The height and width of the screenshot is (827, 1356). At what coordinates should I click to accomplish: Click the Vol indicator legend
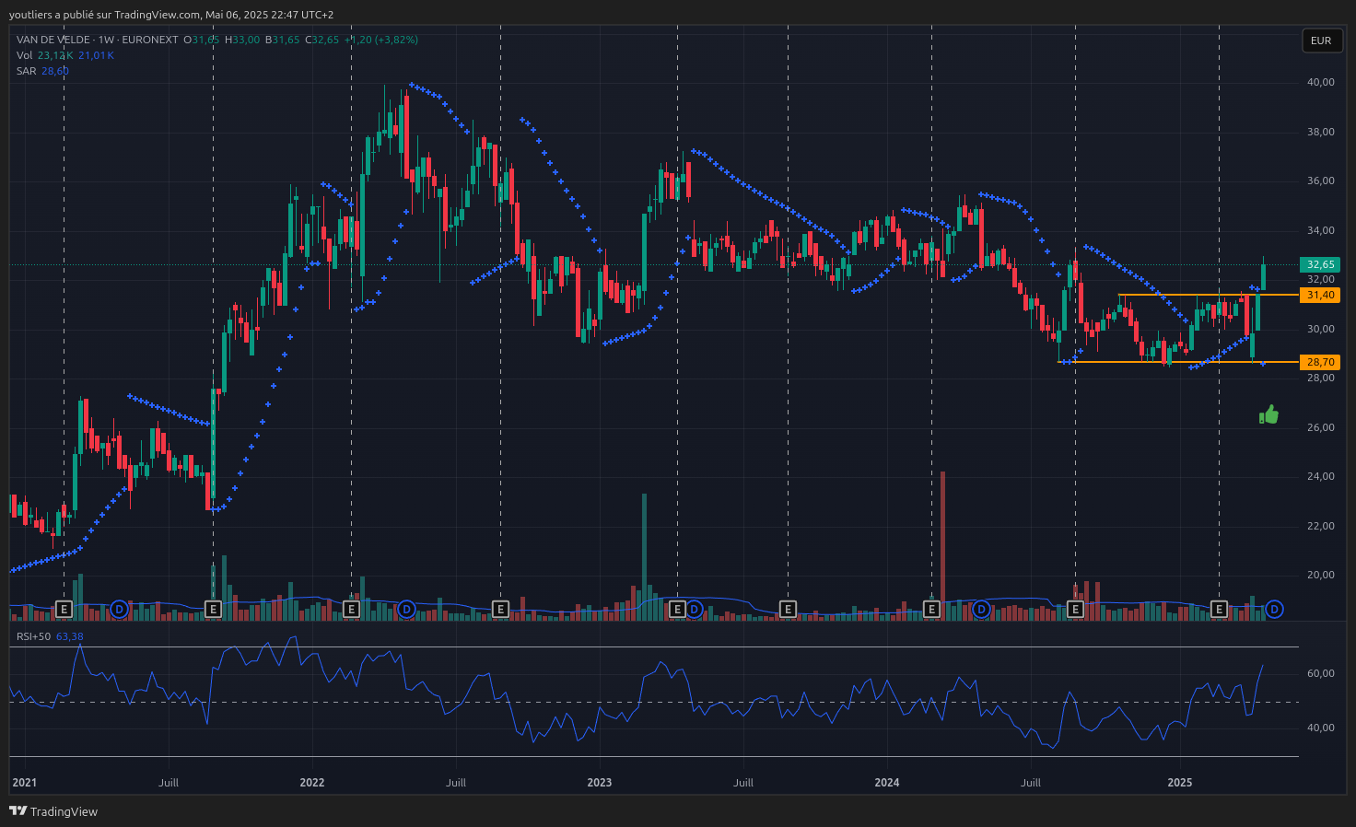pos(64,55)
